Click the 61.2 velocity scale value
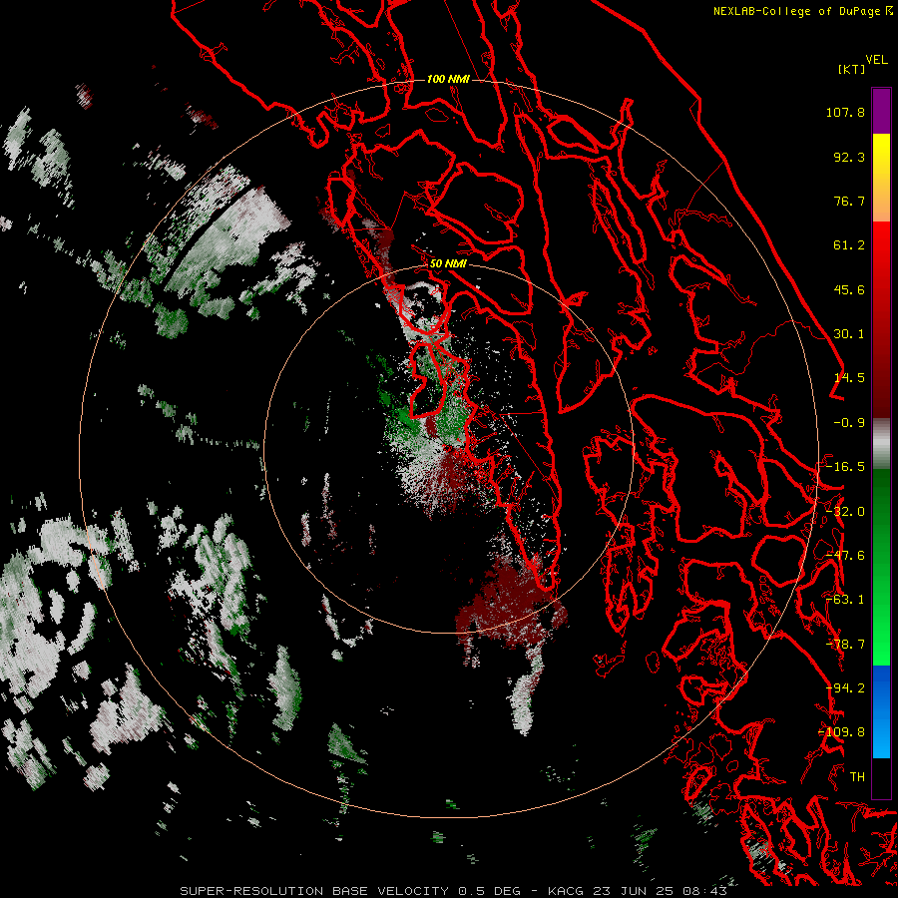The width and height of the screenshot is (898, 898). pyautogui.click(x=849, y=245)
